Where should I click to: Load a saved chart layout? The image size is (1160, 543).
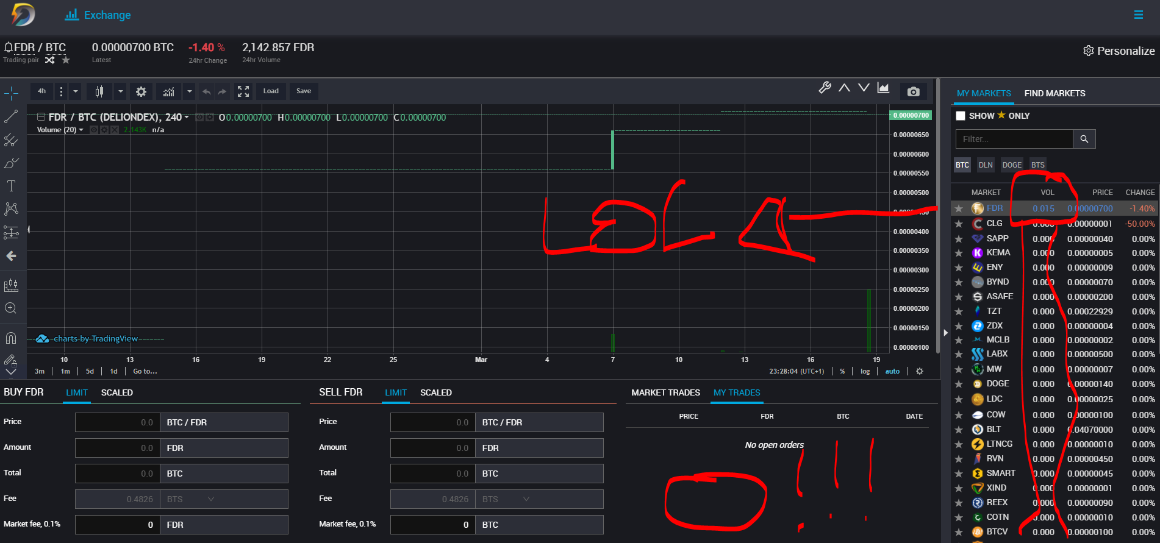coord(271,91)
